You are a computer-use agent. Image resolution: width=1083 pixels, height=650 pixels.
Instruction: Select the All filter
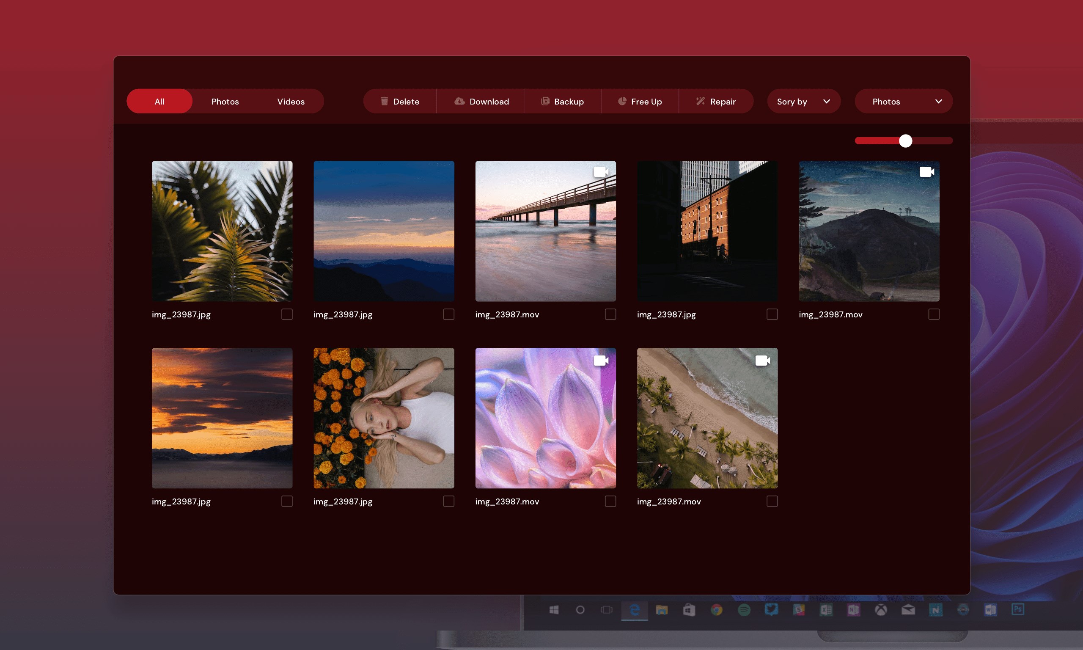coord(159,101)
